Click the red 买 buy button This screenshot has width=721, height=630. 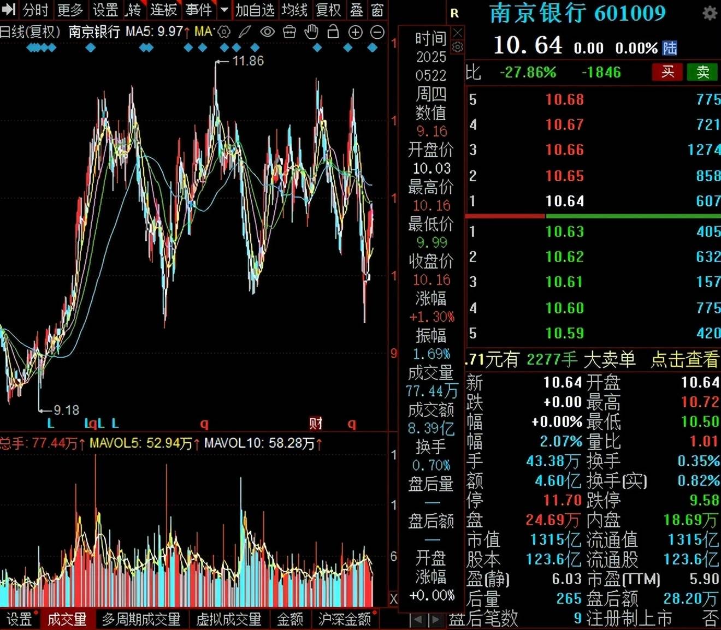coord(667,72)
